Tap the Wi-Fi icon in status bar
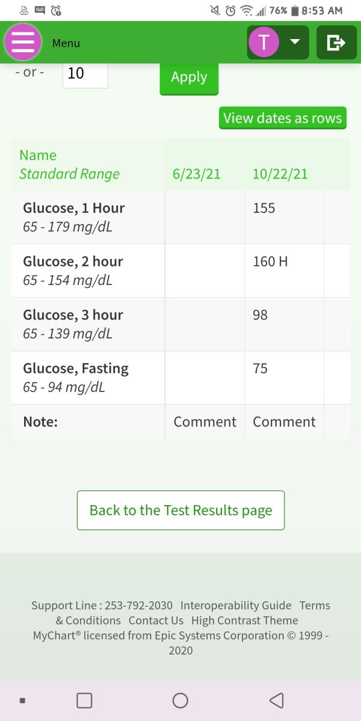The image size is (361, 721). (x=247, y=10)
